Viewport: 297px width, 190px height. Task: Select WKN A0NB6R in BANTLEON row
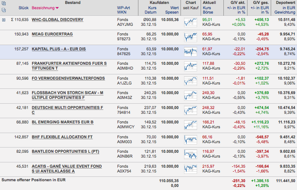[125, 156]
